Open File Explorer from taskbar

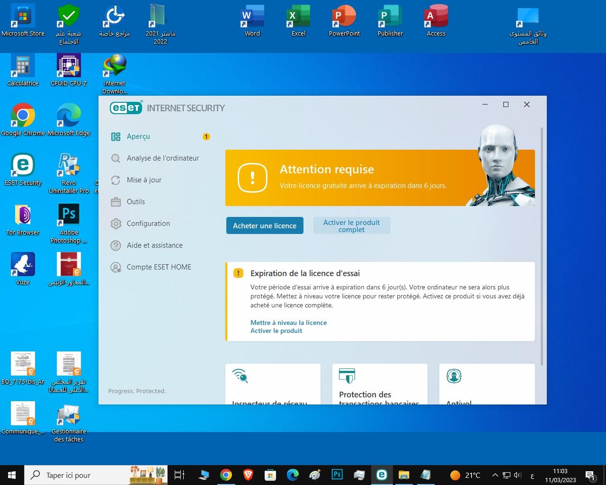point(403,475)
